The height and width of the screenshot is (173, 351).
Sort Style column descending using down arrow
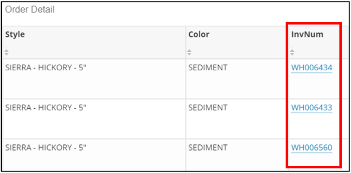[6, 54]
